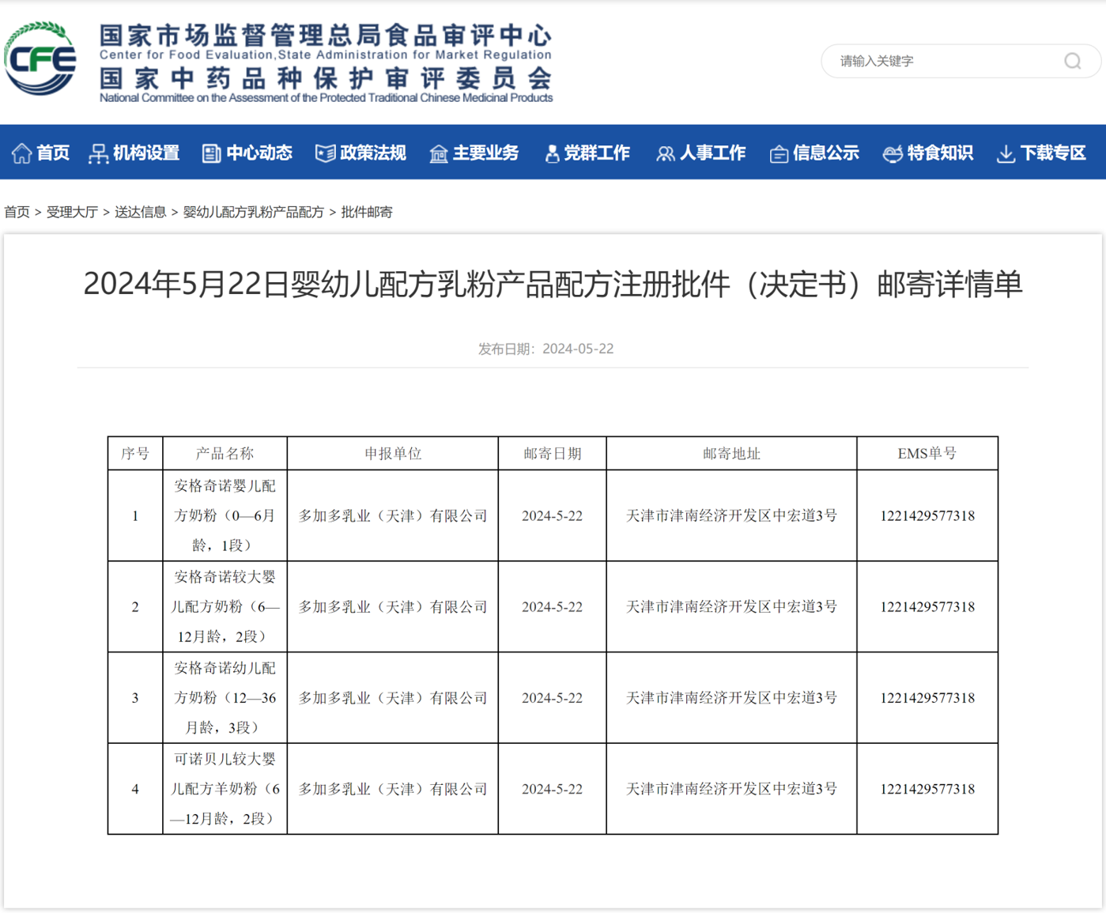The image size is (1106, 913).
Task: Click the home house icon in navbar
Action: (x=21, y=153)
